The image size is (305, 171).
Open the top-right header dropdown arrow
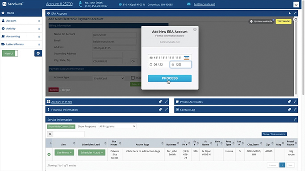coord(296,4)
